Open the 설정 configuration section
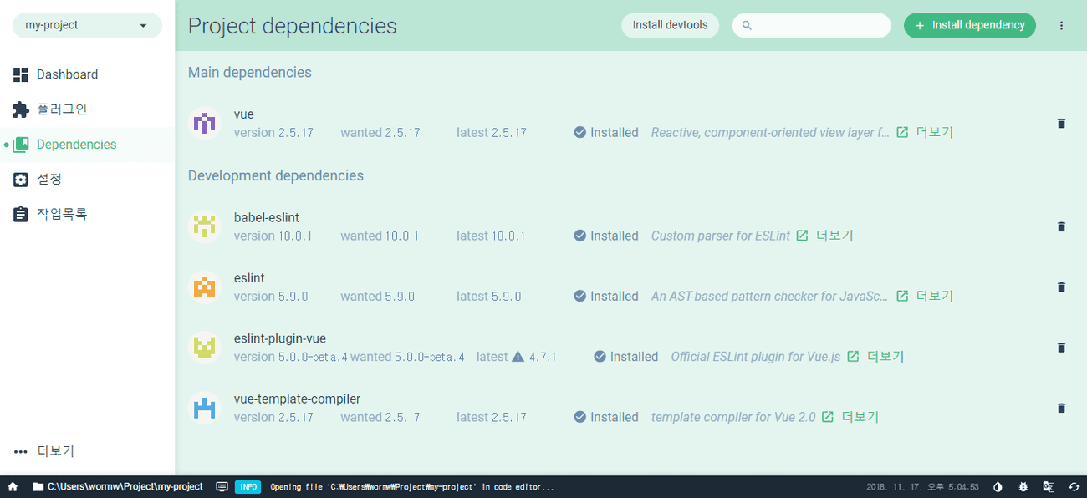Screen dimensions: 1087x498 tap(48, 180)
